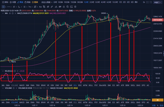Select the Fibonacci levels drawing tool

[x=25, y=7]
